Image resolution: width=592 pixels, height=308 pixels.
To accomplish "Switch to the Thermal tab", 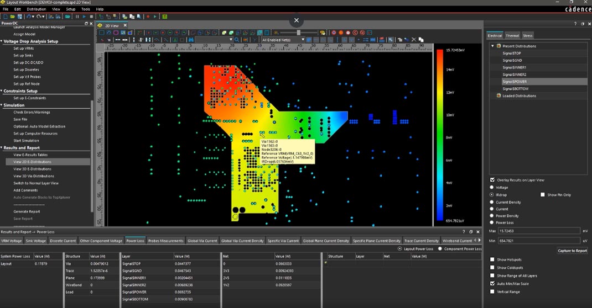I will coord(512,35).
